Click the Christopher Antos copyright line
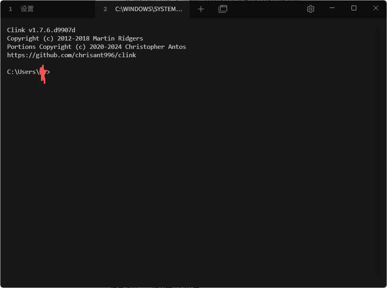 click(x=96, y=47)
